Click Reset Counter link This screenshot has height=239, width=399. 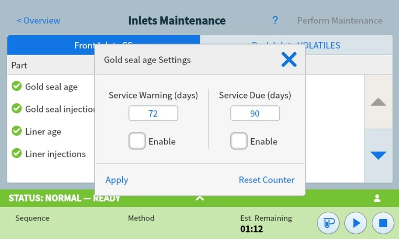[267, 180]
